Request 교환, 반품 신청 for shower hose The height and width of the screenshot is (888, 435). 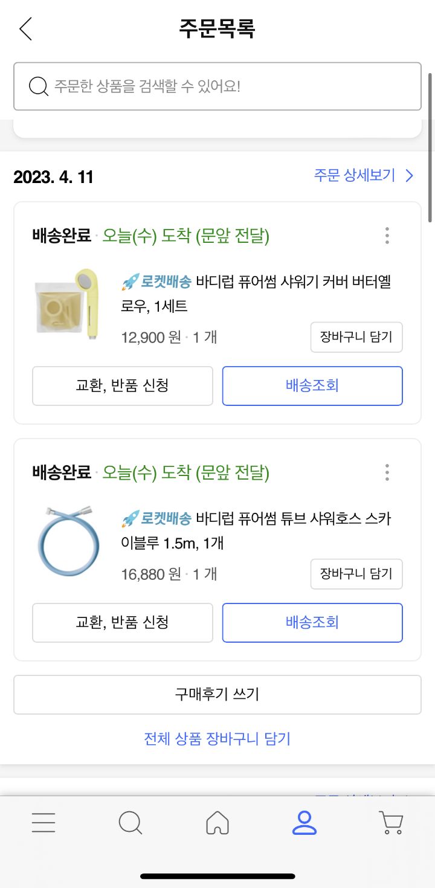click(123, 623)
